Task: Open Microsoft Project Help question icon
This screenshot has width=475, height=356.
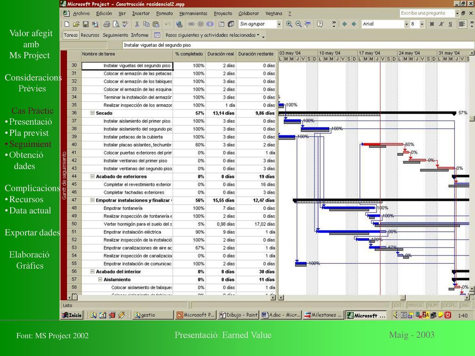Action: pyautogui.click(x=320, y=24)
